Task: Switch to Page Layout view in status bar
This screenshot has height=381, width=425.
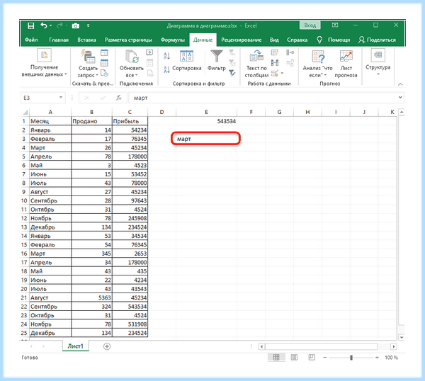Action: point(294,358)
